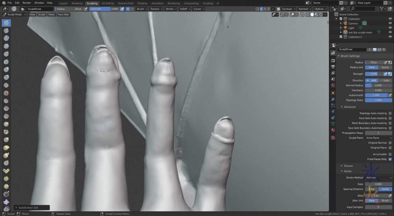This screenshot has height=216, width=394.
Task: Click the Camera object icon in the outliner
Action: click(345, 23)
